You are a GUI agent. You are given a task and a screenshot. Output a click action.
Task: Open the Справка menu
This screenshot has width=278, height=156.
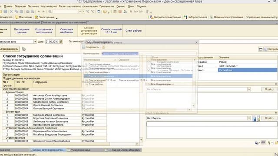click(x=142, y=6)
